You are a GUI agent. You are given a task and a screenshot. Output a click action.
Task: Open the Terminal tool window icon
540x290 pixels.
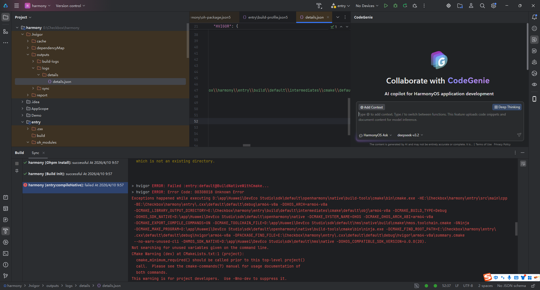(x=6, y=253)
